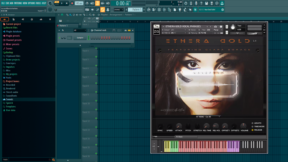
Task: Toggle the metronome icon
Action: 87,3
